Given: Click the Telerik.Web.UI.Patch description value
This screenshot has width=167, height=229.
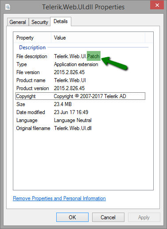Looking at the screenshot, I should [77, 56].
